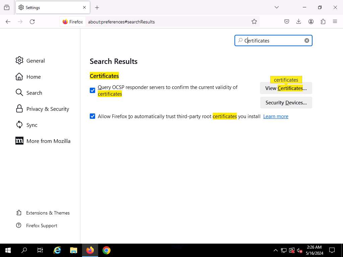Bookmark this page with the star icon
Screen dimensions: 343x257
254,22
